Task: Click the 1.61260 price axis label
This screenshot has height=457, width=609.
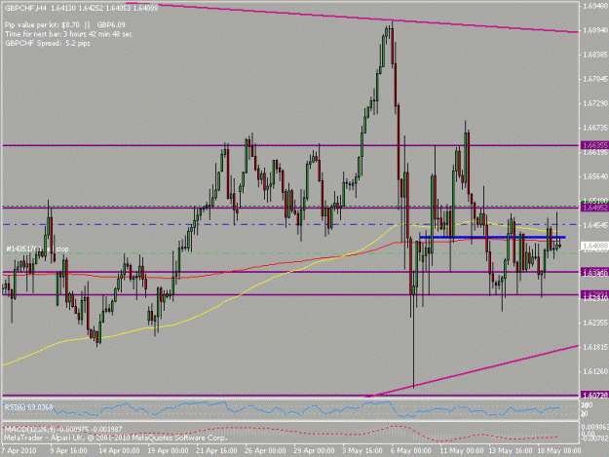Action: (x=594, y=371)
